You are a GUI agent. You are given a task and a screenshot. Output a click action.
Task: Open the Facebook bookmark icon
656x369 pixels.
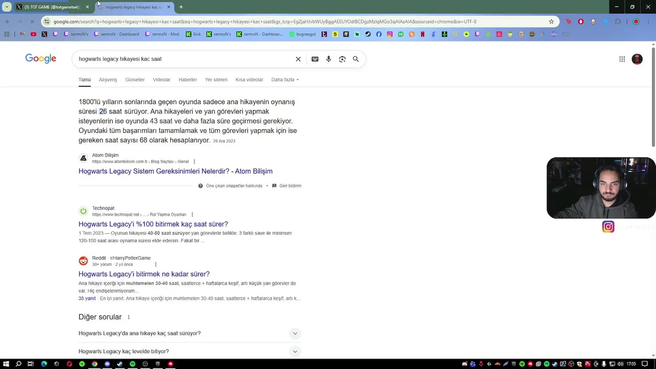coord(379,34)
